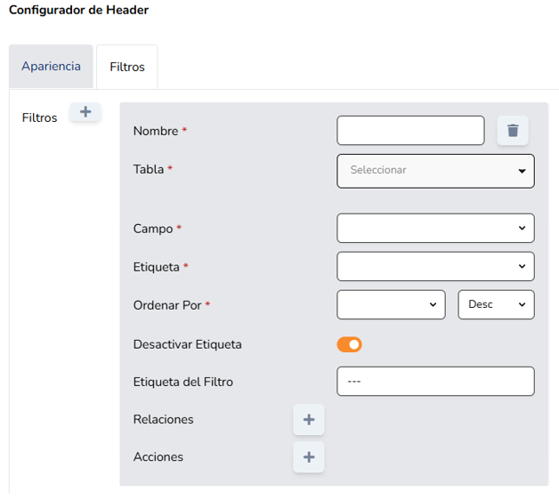Expand the Campo dropdown
The height and width of the screenshot is (500, 559).
click(435, 229)
